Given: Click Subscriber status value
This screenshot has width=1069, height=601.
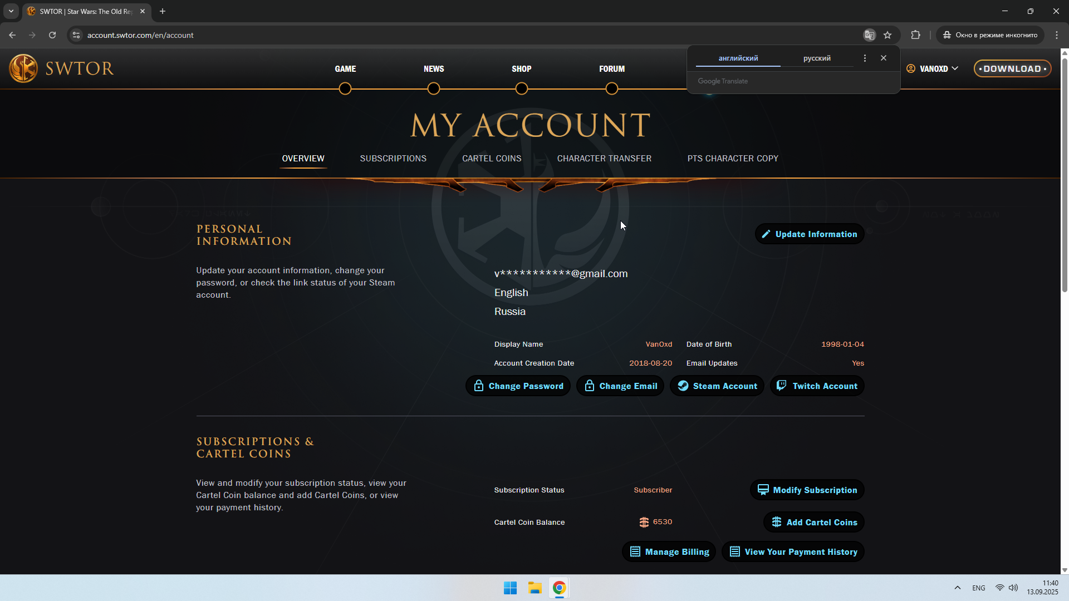Looking at the screenshot, I should pos(653,490).
